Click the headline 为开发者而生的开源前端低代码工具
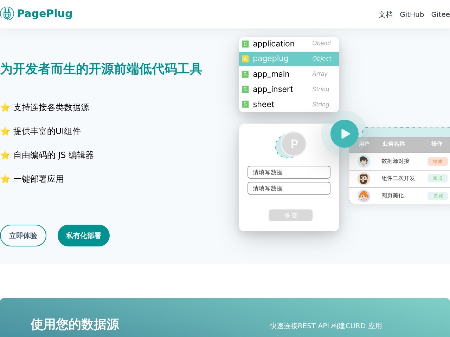The width and height of the screenshot is (450, 337). (101, 69)
